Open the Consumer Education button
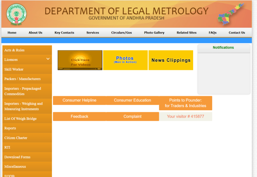Screen dimensions: 257x177 click(x=132, y=100)
